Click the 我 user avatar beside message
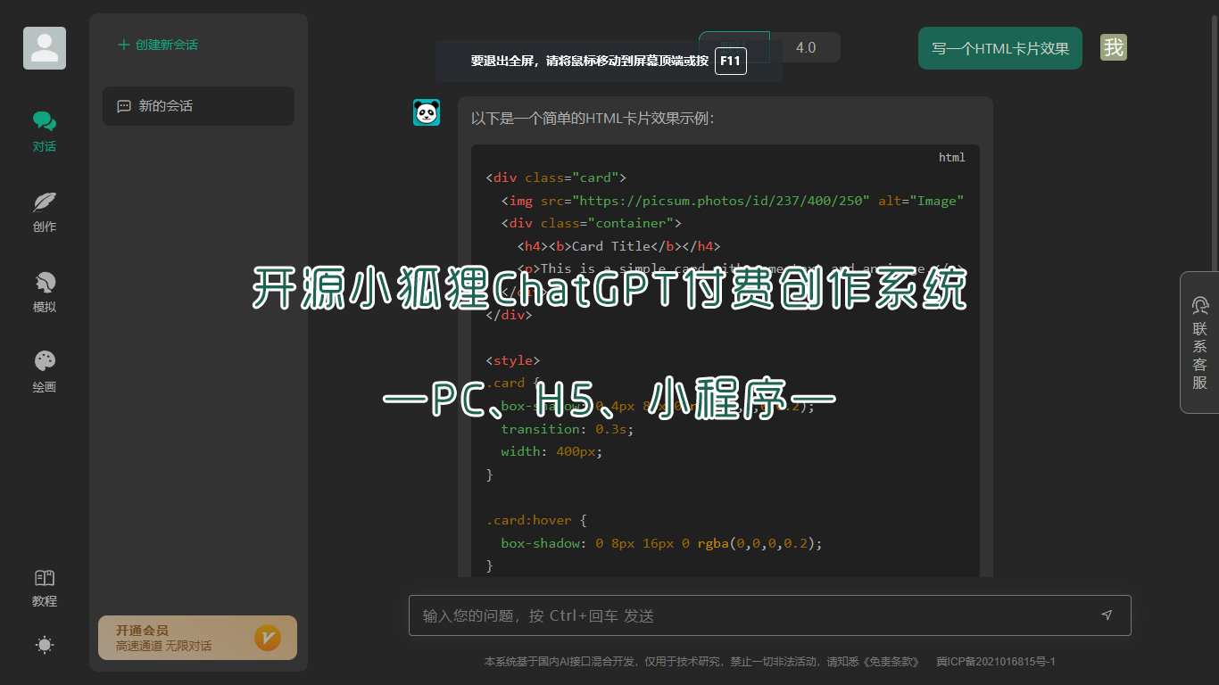 coord(1114,47)
